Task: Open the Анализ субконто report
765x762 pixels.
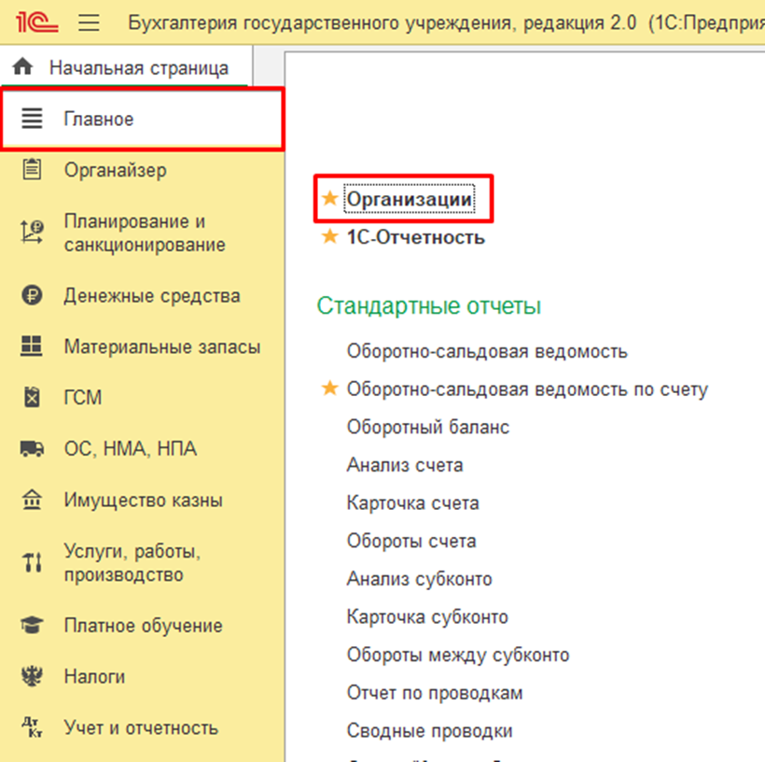Action: (x=419, y=579)
